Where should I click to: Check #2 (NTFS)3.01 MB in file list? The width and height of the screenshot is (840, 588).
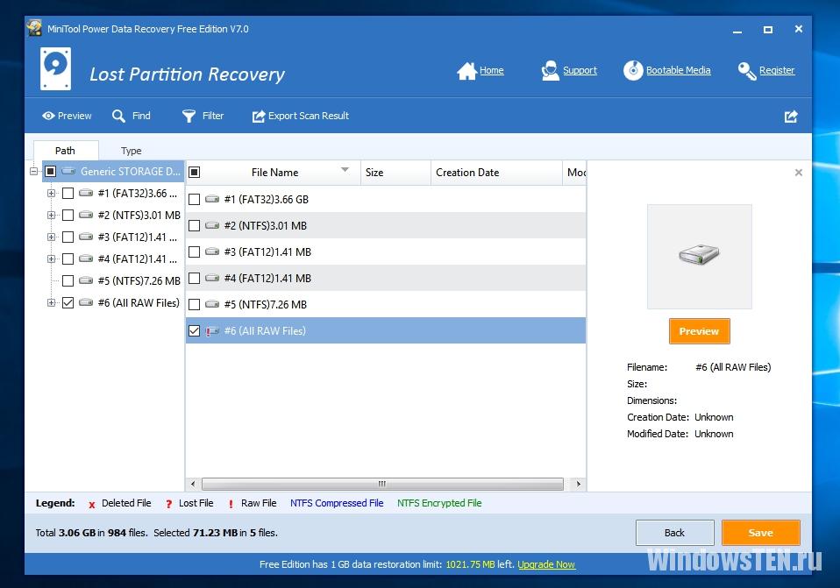195,225
